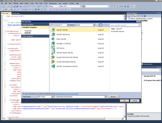Screen dimensions: 162x123
Task: Select the ASP.NET Web Service template icon
Action: (53, 35)
